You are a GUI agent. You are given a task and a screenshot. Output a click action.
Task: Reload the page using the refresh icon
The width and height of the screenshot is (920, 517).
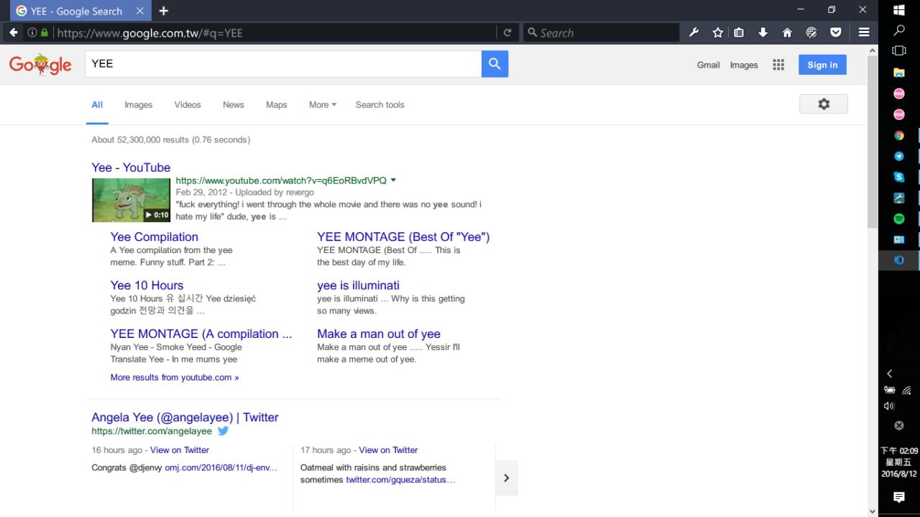pos(507,32)
